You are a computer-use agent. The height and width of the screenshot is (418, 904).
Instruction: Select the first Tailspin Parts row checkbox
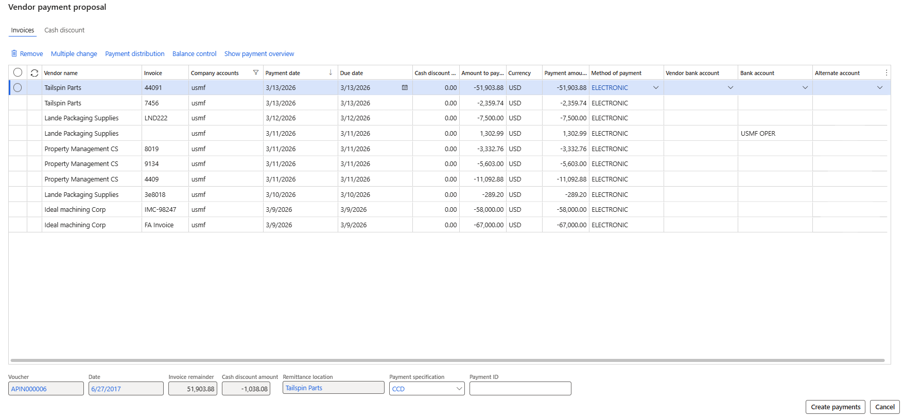(18, 88)
